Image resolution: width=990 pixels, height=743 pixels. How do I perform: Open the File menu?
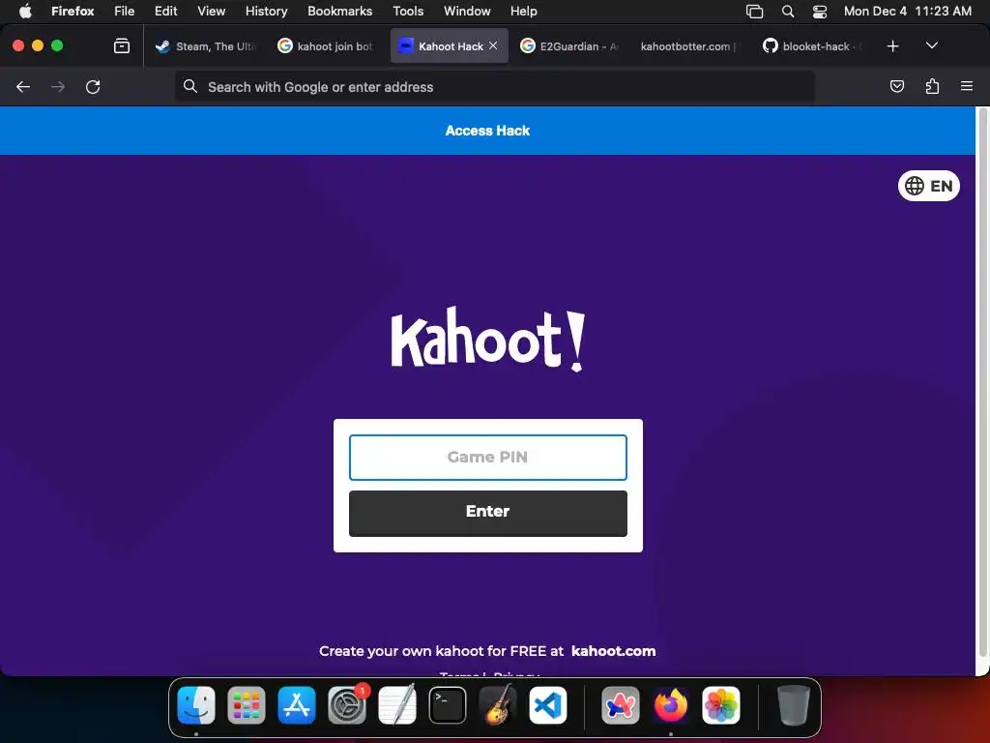(x=125, y=11)
